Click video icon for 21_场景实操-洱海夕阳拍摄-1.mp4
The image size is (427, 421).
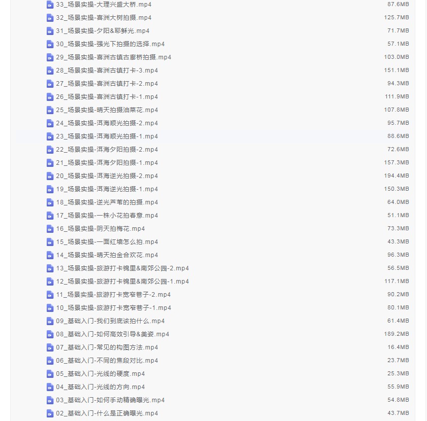coord(50,163)
